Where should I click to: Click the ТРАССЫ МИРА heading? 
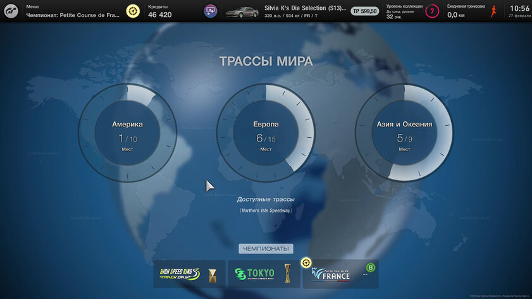coord(266,61)
